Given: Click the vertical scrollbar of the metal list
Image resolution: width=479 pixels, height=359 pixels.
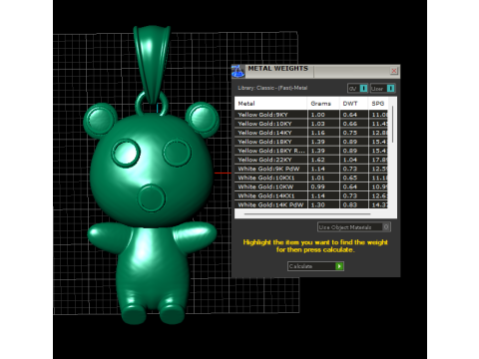Looking at the screenshot, I should coord(392,125).
